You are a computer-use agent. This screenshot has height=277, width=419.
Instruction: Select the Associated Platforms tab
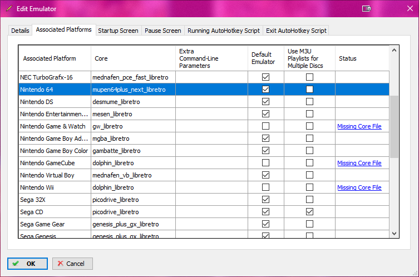(63, 29)
